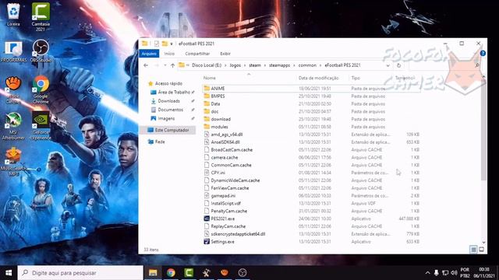Open Explorer help icon
Viewport: 499px width, 280px height.
coord(483,54)
